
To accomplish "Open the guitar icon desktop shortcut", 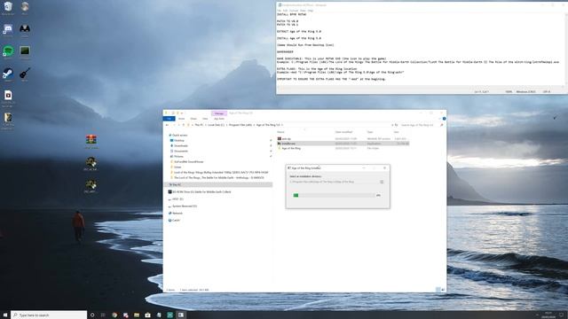I will click(x=25, y=74).
